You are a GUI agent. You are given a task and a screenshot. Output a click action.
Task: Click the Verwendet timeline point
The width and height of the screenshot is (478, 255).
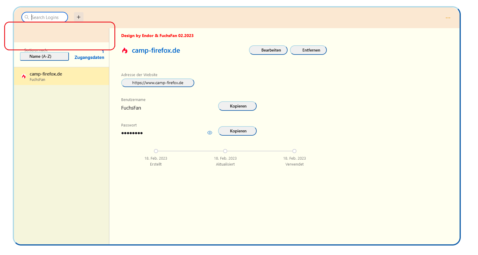tap(294, 151)
